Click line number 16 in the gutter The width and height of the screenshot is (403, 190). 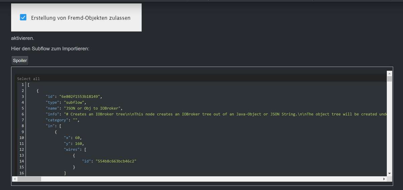click(21, 173)
